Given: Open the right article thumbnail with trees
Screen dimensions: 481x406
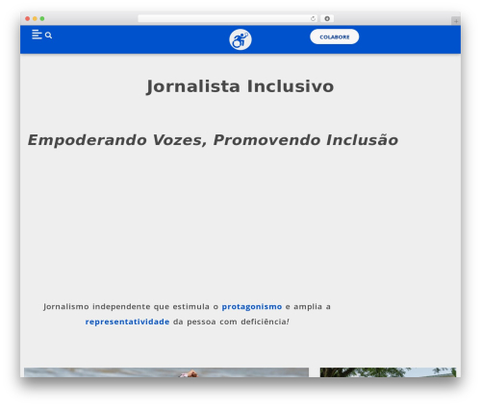Looking at the screenshot, I should click(x=388, y=372).
